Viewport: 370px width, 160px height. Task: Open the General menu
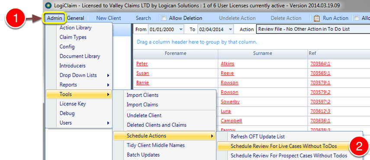75,18
